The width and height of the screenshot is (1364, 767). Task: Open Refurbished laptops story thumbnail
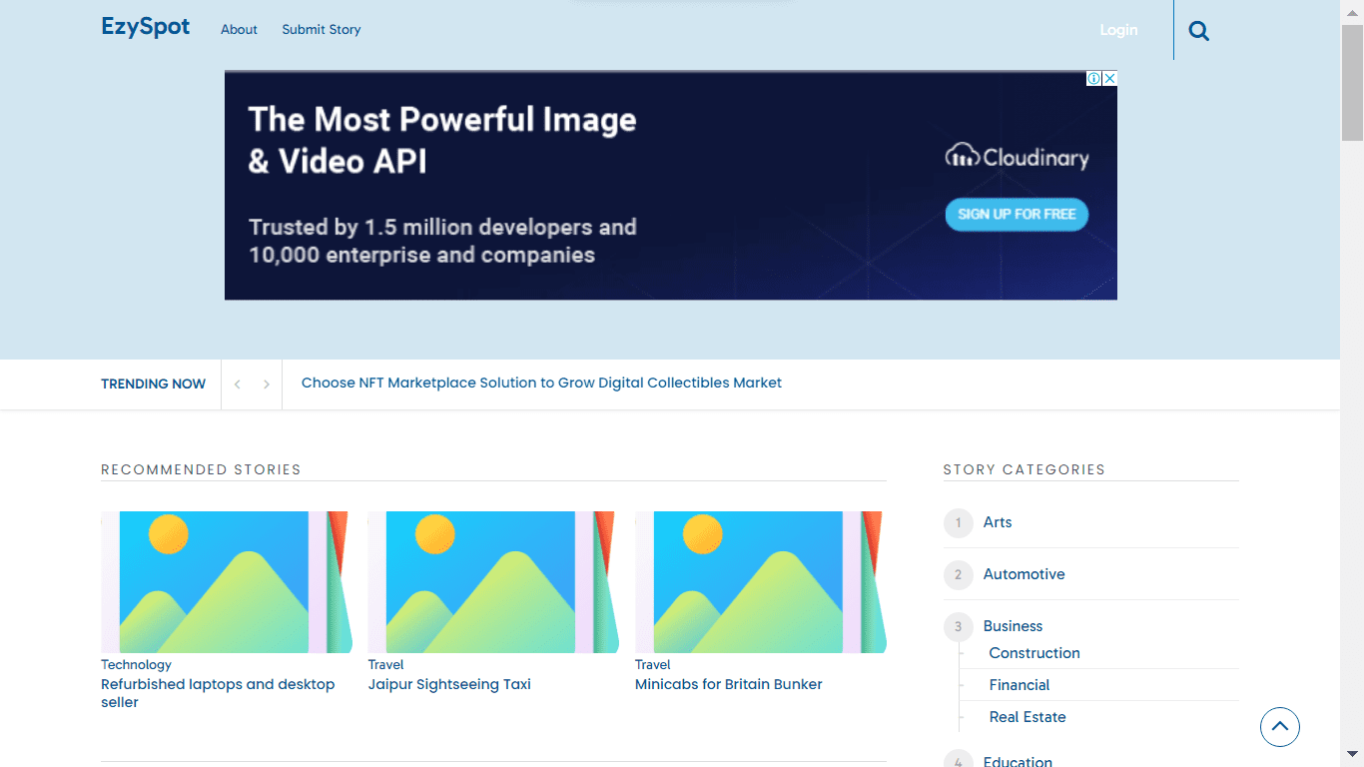[227, 582]
